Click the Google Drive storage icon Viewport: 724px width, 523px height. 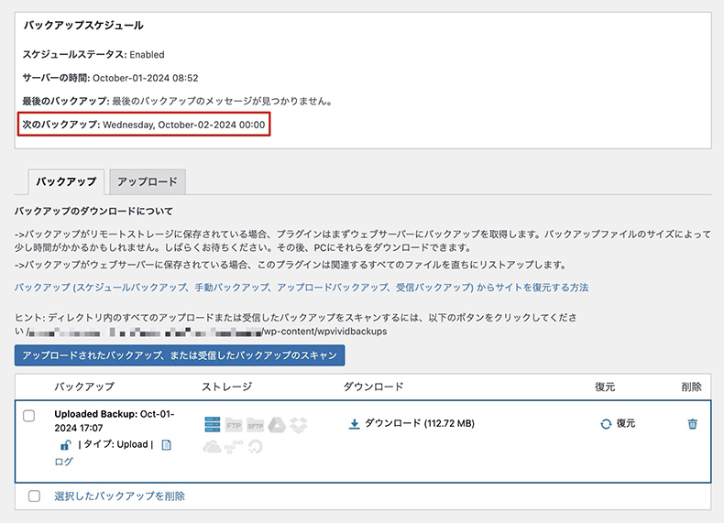(277, 424)
